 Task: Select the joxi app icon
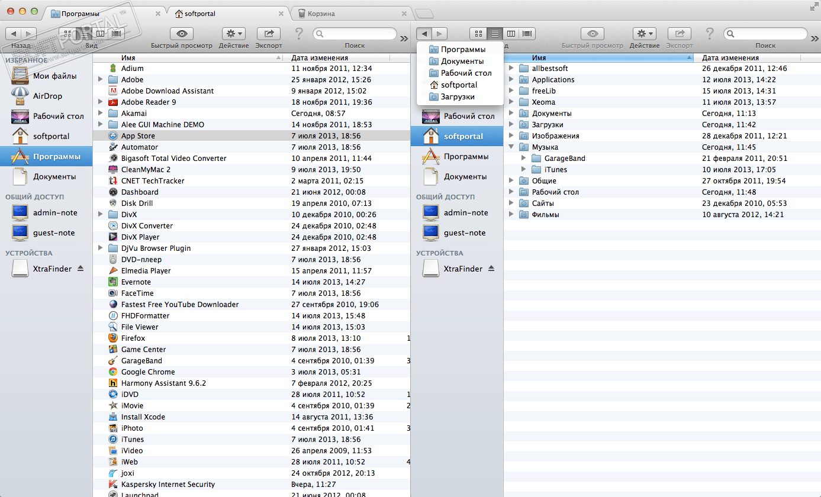tap(113, 473)
